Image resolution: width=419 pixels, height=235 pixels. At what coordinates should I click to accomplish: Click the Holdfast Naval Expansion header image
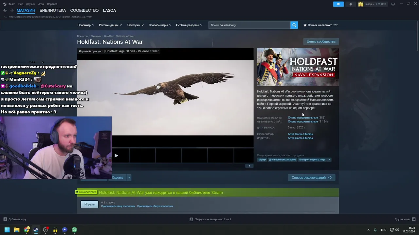(x=298, y=67)
